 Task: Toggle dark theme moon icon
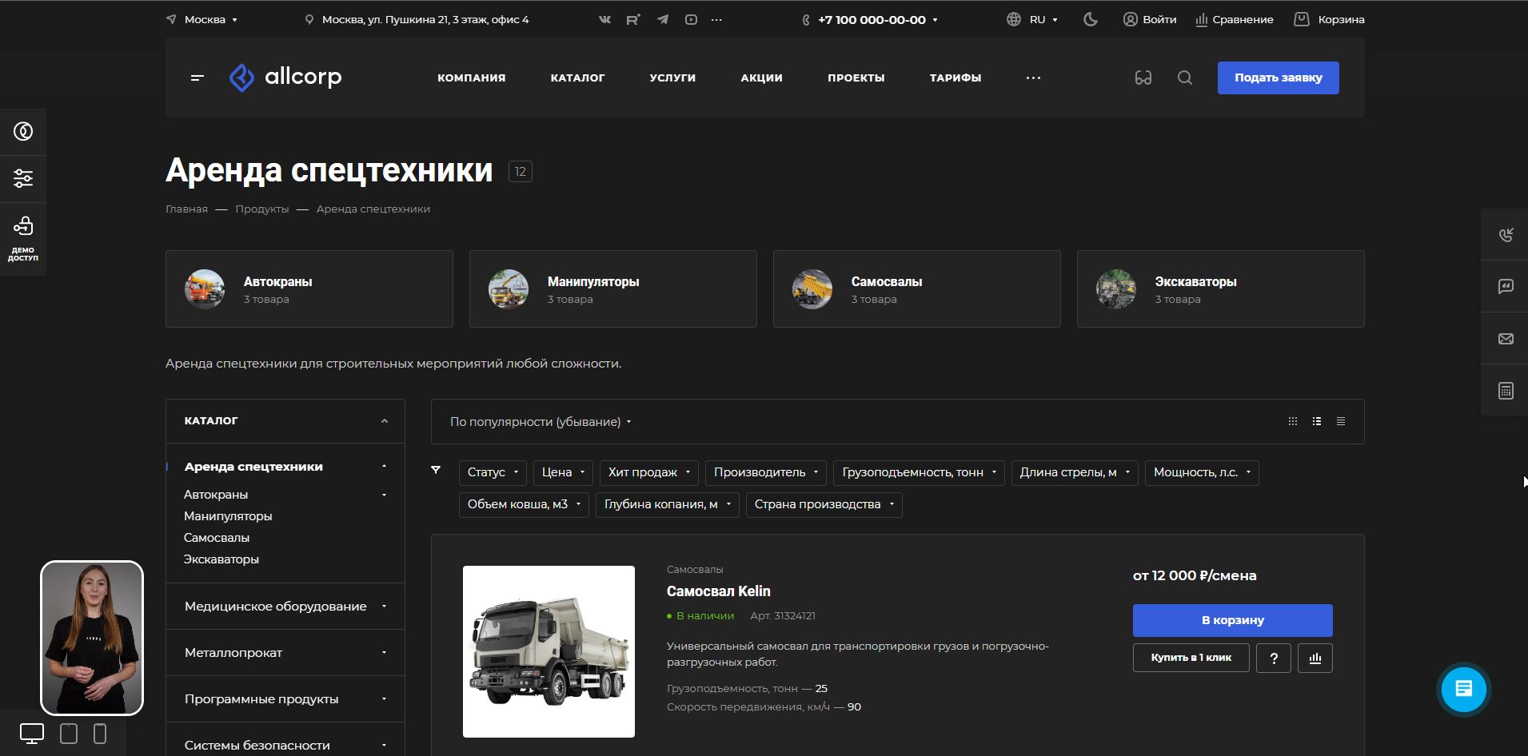[x=1091, y=19]
